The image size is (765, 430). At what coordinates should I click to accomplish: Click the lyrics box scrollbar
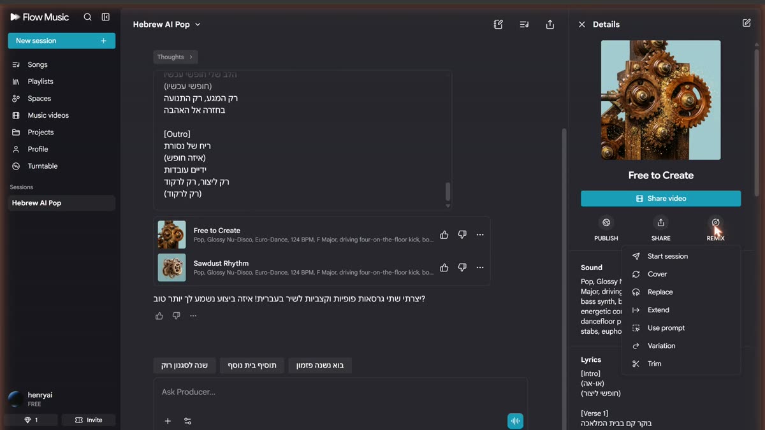click(x=448, y=191)
